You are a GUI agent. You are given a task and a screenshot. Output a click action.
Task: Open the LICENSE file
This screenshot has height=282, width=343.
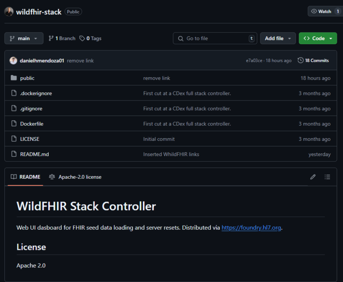(x=30, y=139)
